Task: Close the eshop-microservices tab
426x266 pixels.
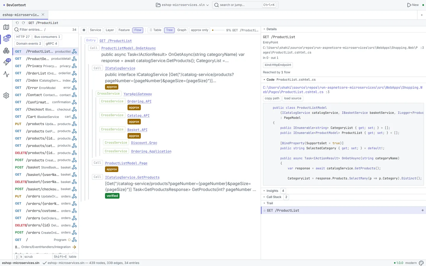Action: [x=43, y=14]
